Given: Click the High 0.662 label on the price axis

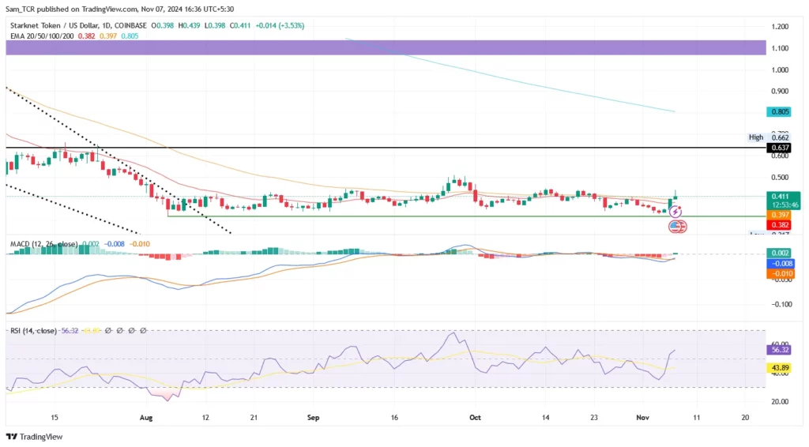Looking at the screenshot, I should pyautogui.click(x=769, y=137).
